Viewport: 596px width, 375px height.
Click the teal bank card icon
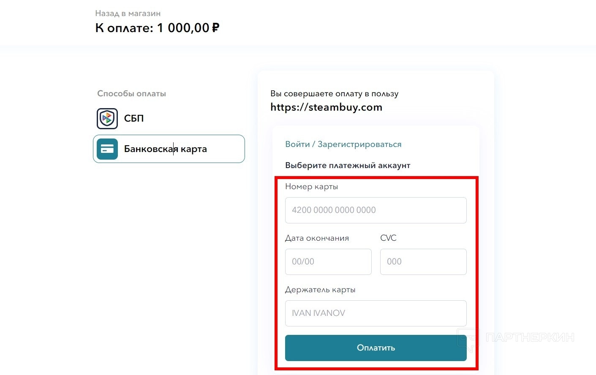tap(107, 149)
